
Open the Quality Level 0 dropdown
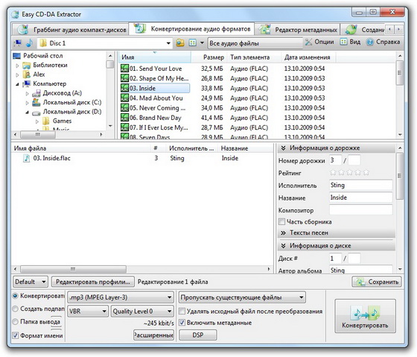pos(142,312)
